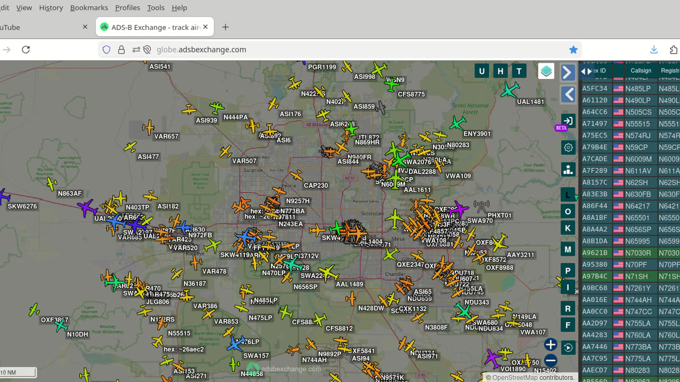The image size is (680, 382).
Task: Open the History menu
Action: (51, 7)
